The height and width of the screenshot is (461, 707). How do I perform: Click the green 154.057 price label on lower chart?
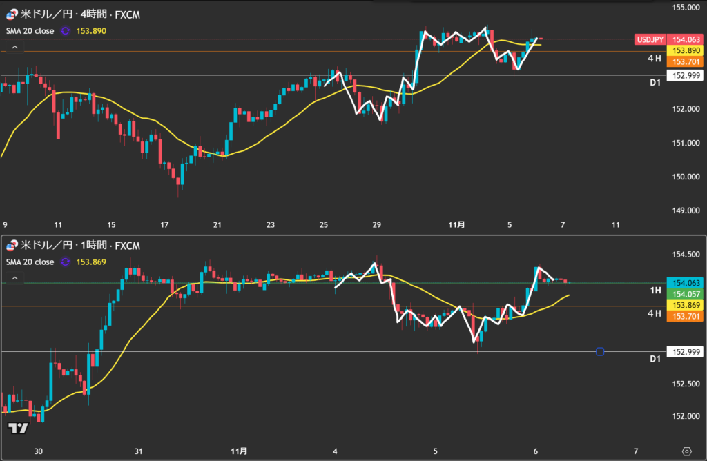point(684,293)
